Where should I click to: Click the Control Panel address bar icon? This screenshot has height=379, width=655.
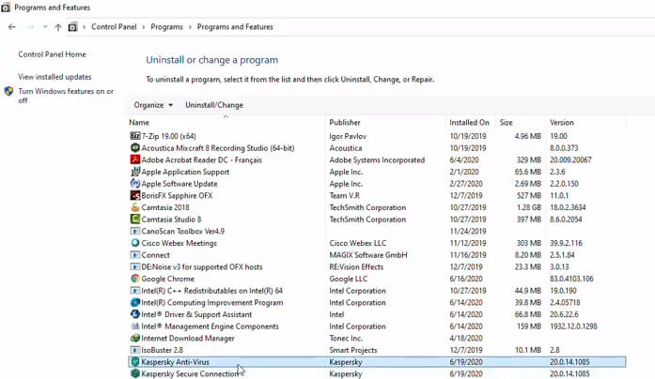pyautogui.click(x=72, y=26)
